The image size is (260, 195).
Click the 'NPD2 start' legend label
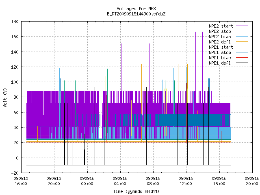tap(221, 26)
